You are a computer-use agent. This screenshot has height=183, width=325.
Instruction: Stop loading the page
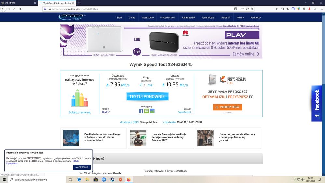14,9
